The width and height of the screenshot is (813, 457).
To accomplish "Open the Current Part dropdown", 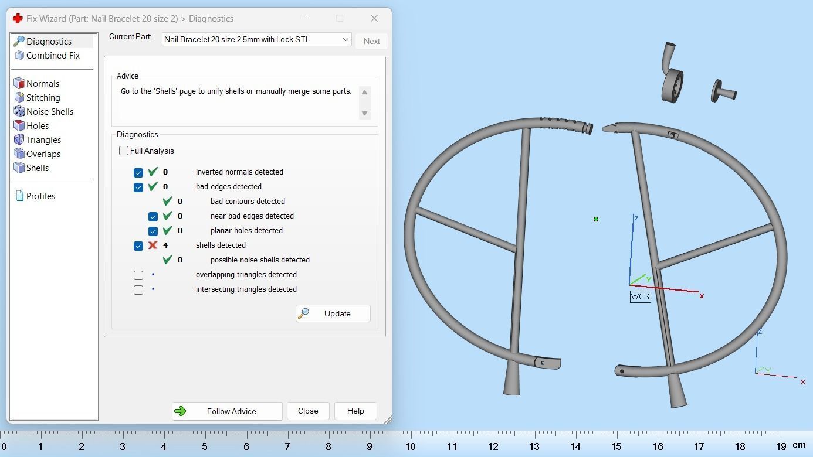I will (256, 39).
